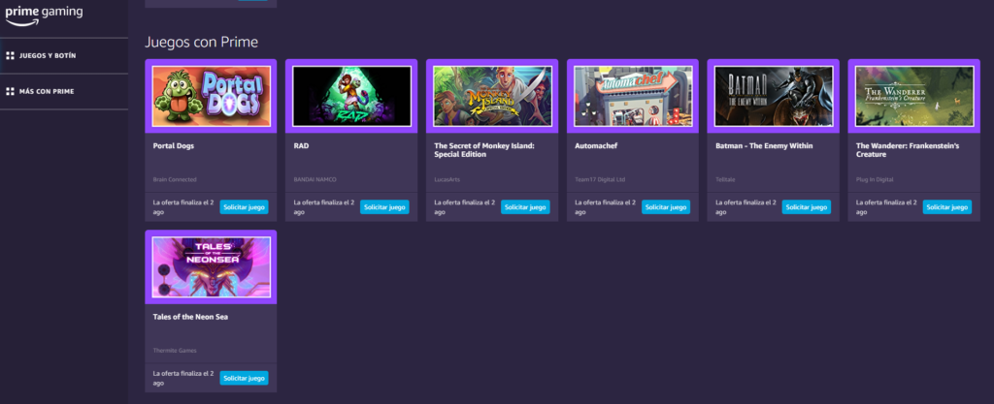
Task: Select The Wanderer: Frankenstein's Creature title
Action: 908,150
